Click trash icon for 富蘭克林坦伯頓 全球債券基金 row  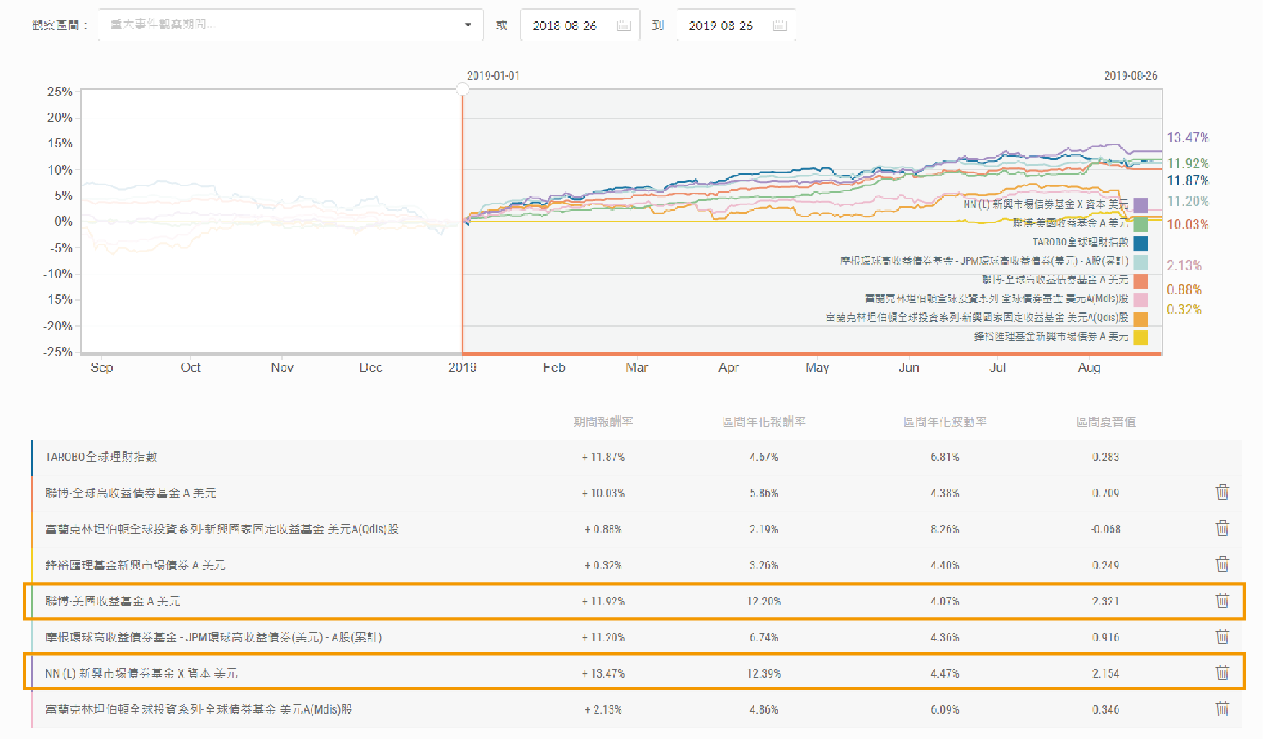tap(1222, 709)
